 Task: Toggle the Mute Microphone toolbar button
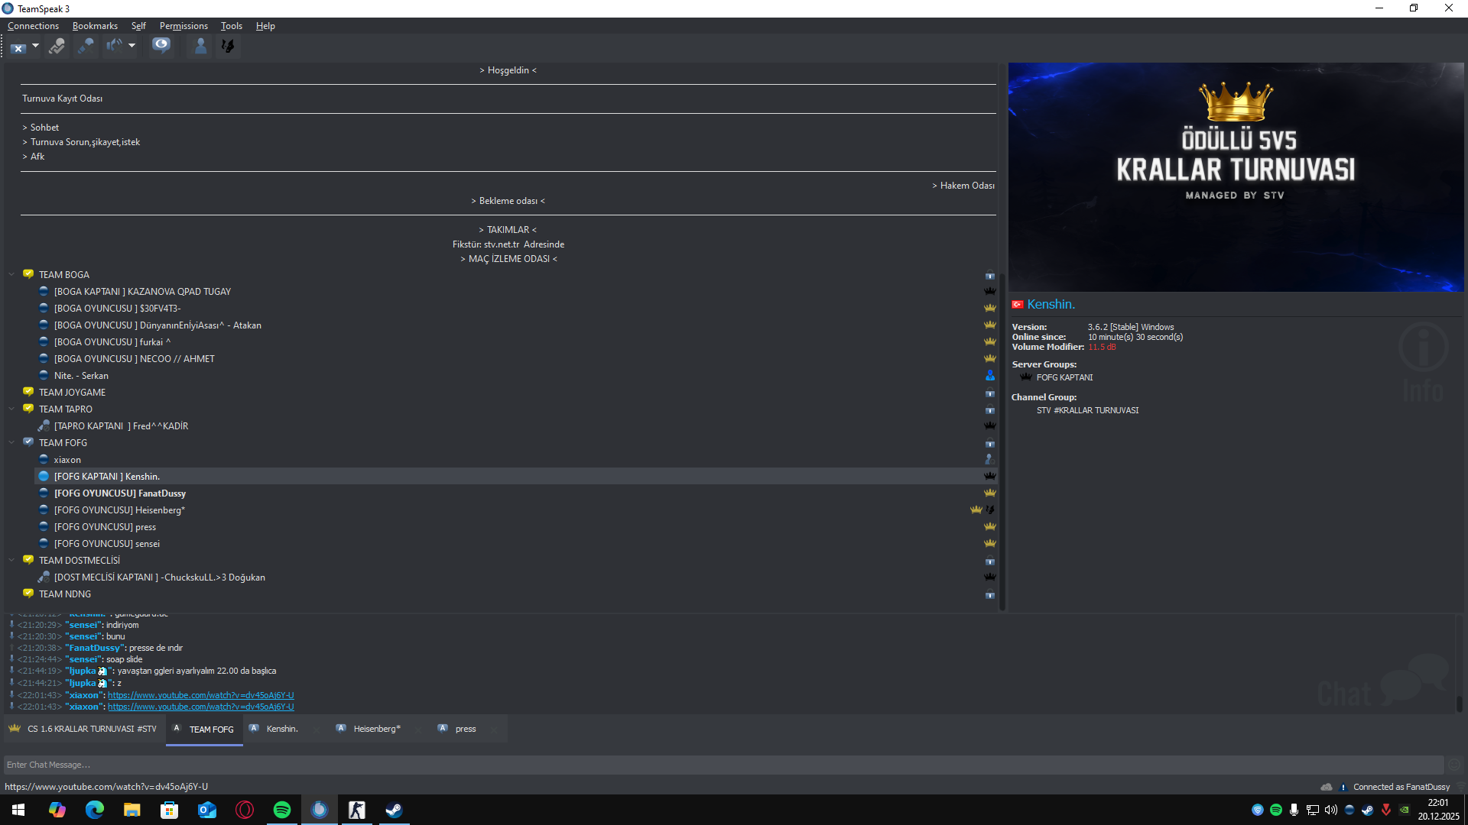coord(86,47)
